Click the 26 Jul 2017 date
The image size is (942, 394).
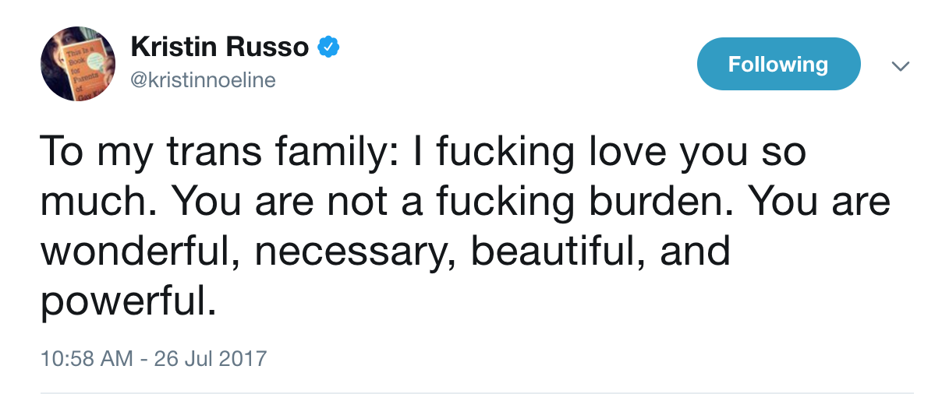211,358
